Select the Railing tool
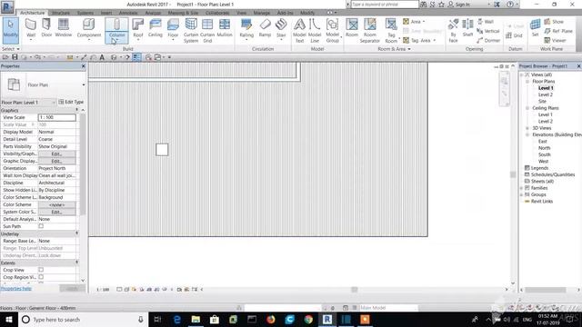582x327 pixels. click(246, 29)
